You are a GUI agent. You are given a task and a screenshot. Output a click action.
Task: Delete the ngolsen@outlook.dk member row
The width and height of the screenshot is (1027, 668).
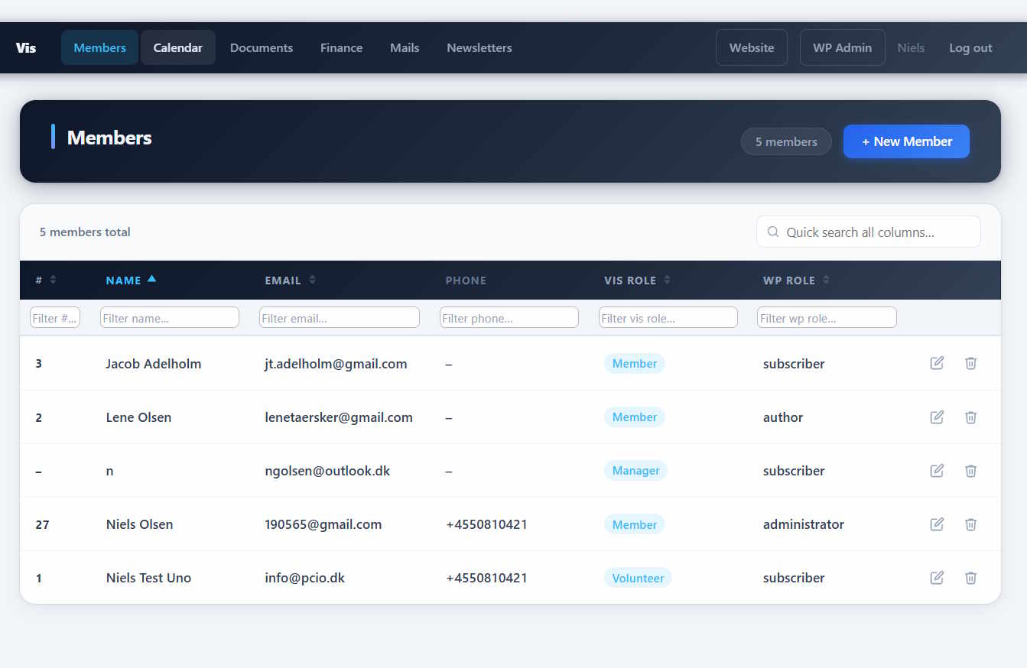[x=970, y=470]
